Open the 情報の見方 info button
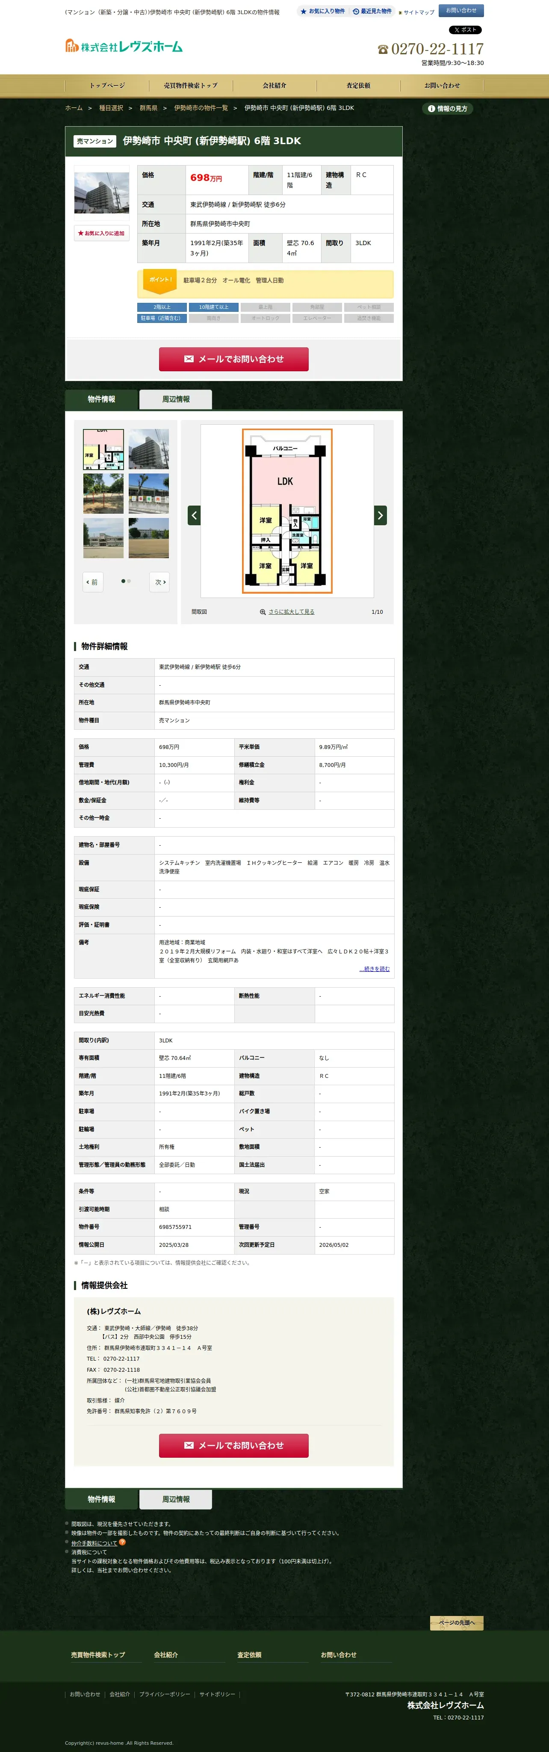Viewport: 549px width, 1752px height. pyautogui.click(x=447, y=109)
